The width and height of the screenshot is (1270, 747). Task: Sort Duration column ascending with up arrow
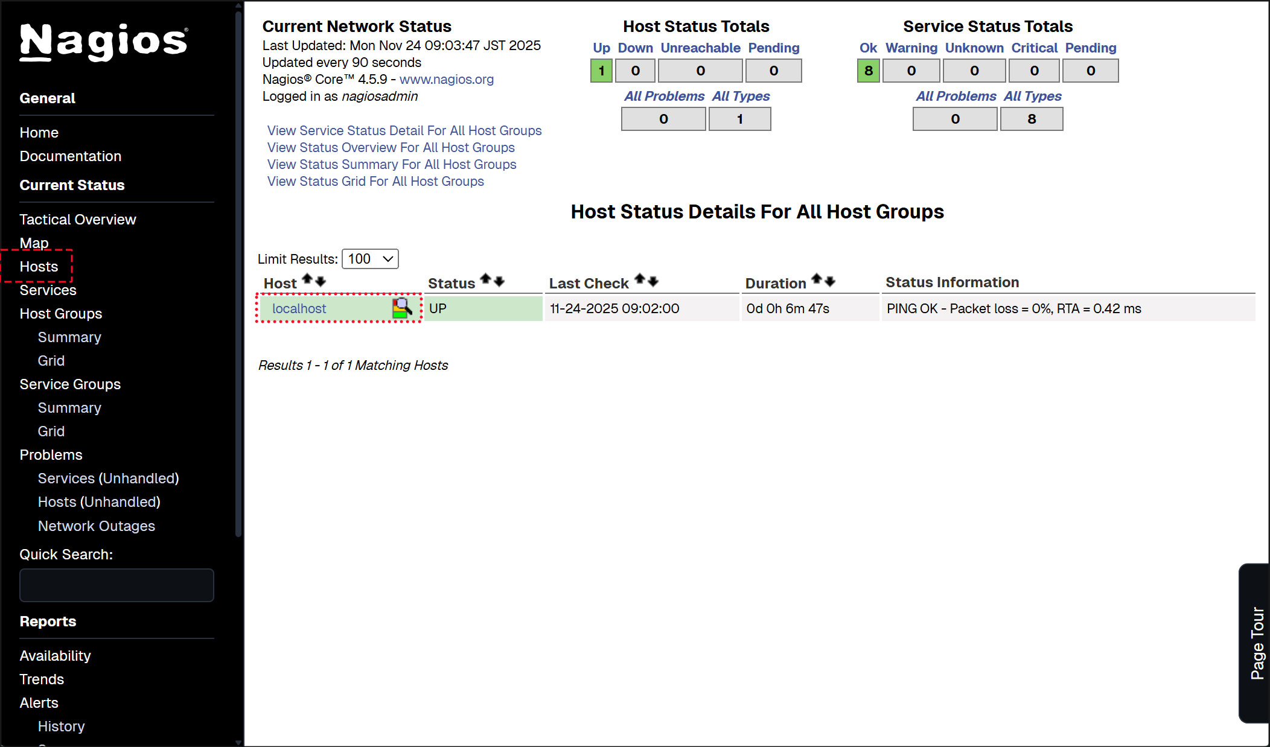pyautogui.click(x=816, y=279)
